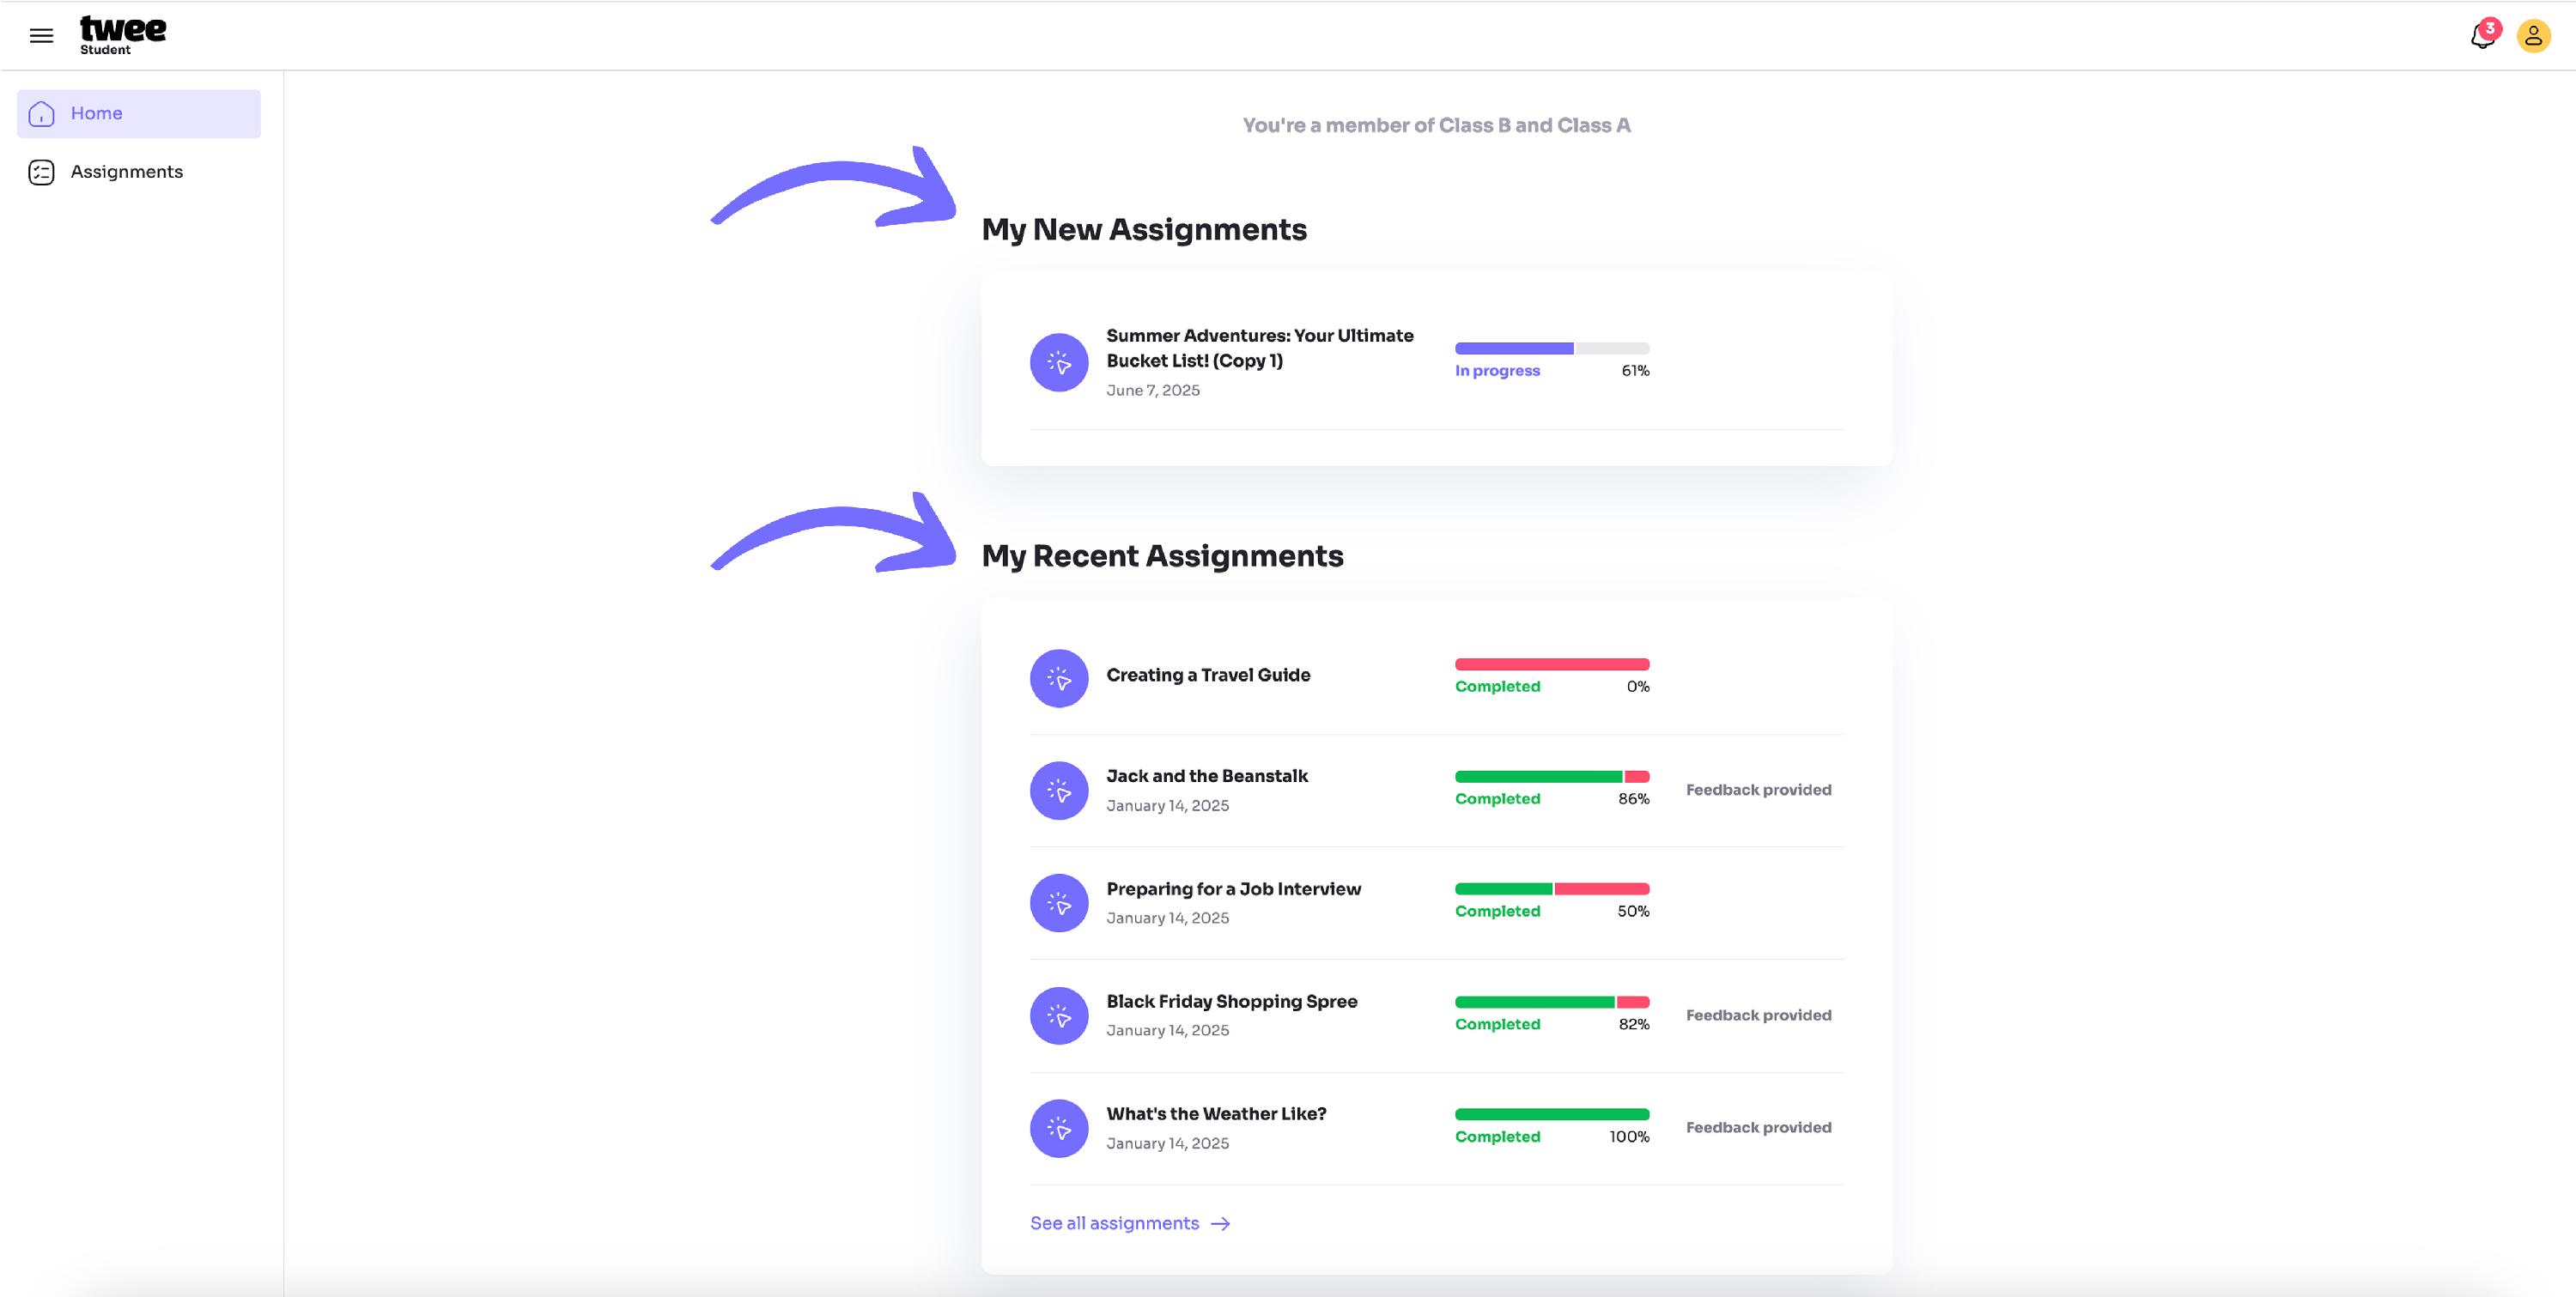
Task: Click the Jack and the Beanstalk progress bar
Action: click(x=1552, y=777)
